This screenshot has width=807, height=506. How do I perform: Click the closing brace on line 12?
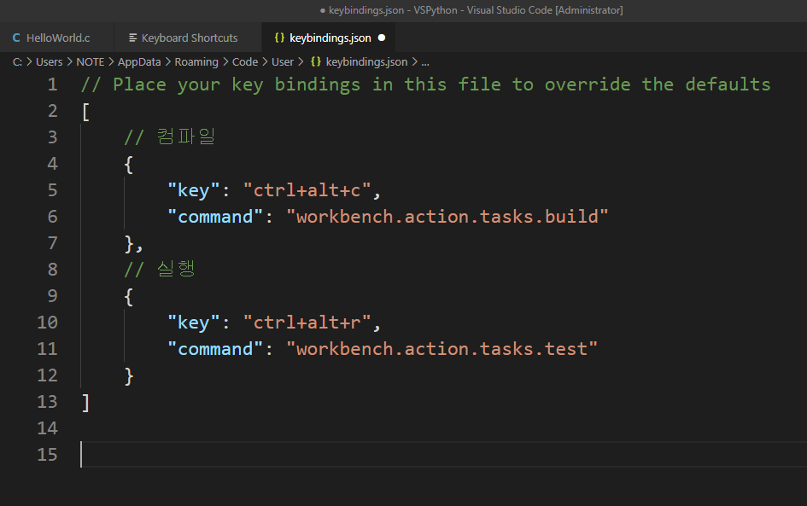129,375
